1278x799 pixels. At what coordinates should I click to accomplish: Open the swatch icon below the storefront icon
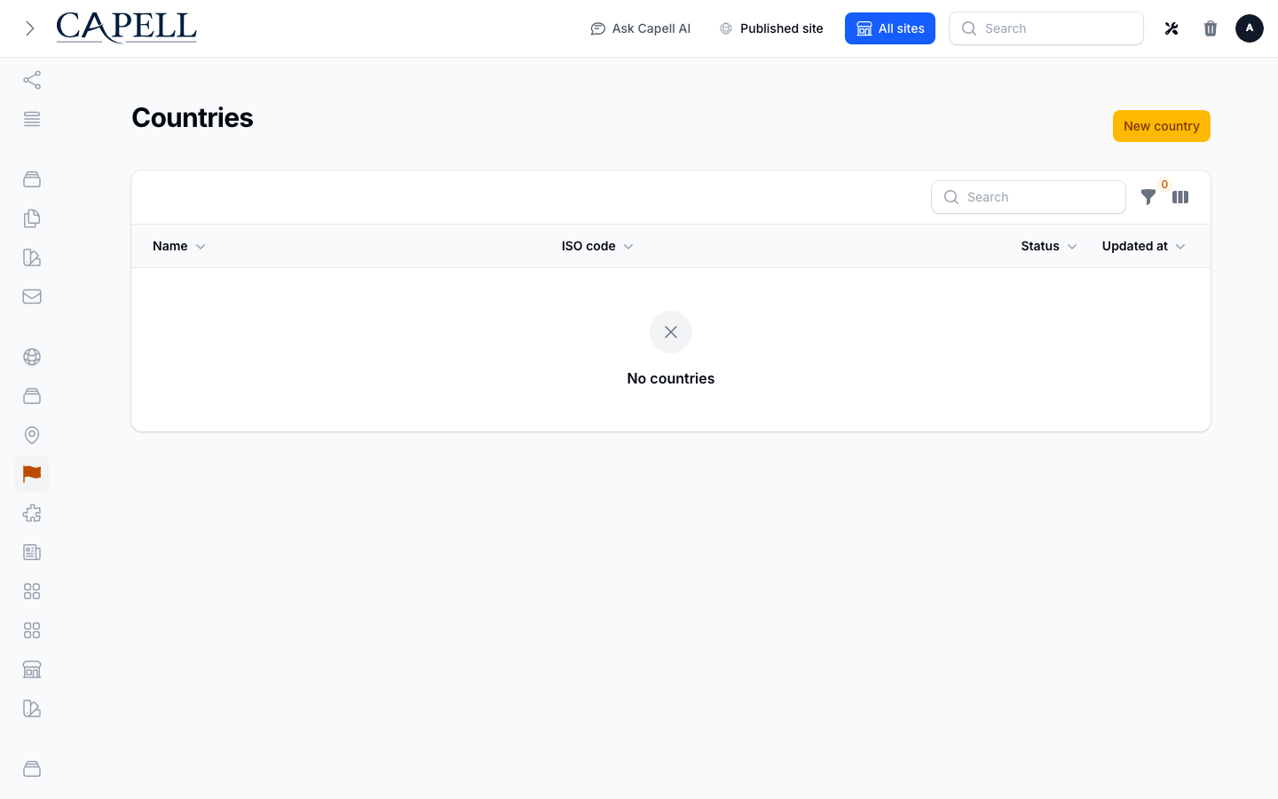coord(32,708)
